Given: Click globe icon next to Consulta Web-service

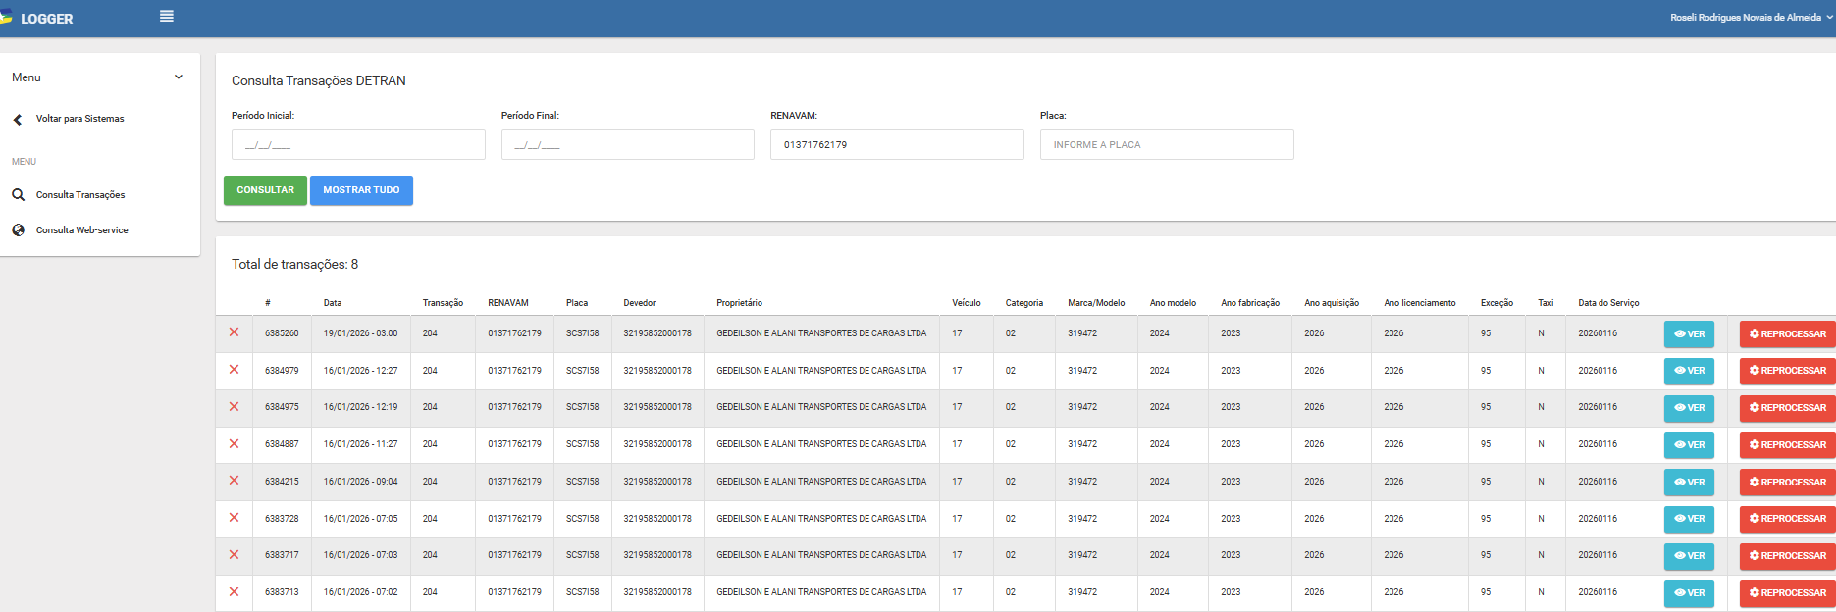Looking at the screenshot, I should 18,230.
